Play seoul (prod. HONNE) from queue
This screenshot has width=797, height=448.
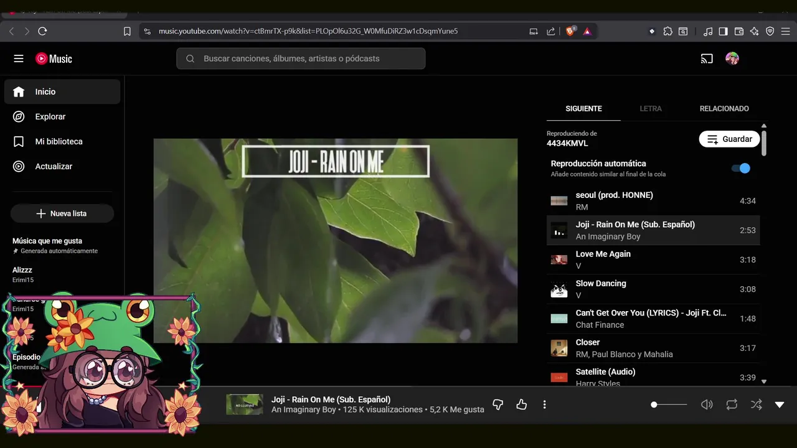pyautogui.click(x=653, y=201)
